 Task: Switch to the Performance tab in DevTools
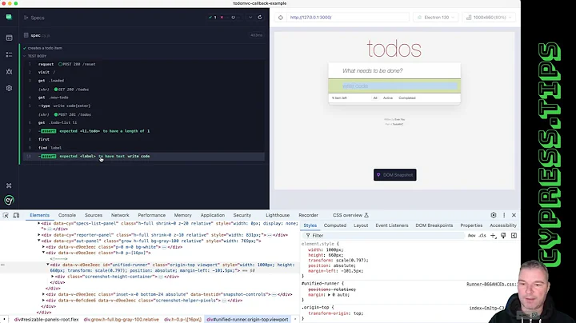pyautogui.click(x=152, y=215)
